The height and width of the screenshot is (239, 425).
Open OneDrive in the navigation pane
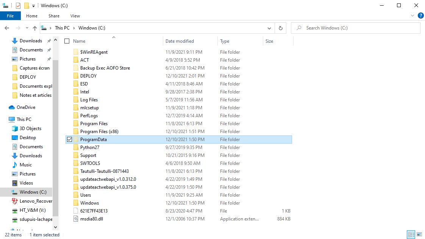point(26,107)
